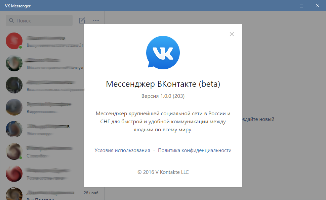Click the Мессенджер ВКонтакте (beta) heading
Image resolution: width=326 pixels, height=200 pixels.
[163, 84]
